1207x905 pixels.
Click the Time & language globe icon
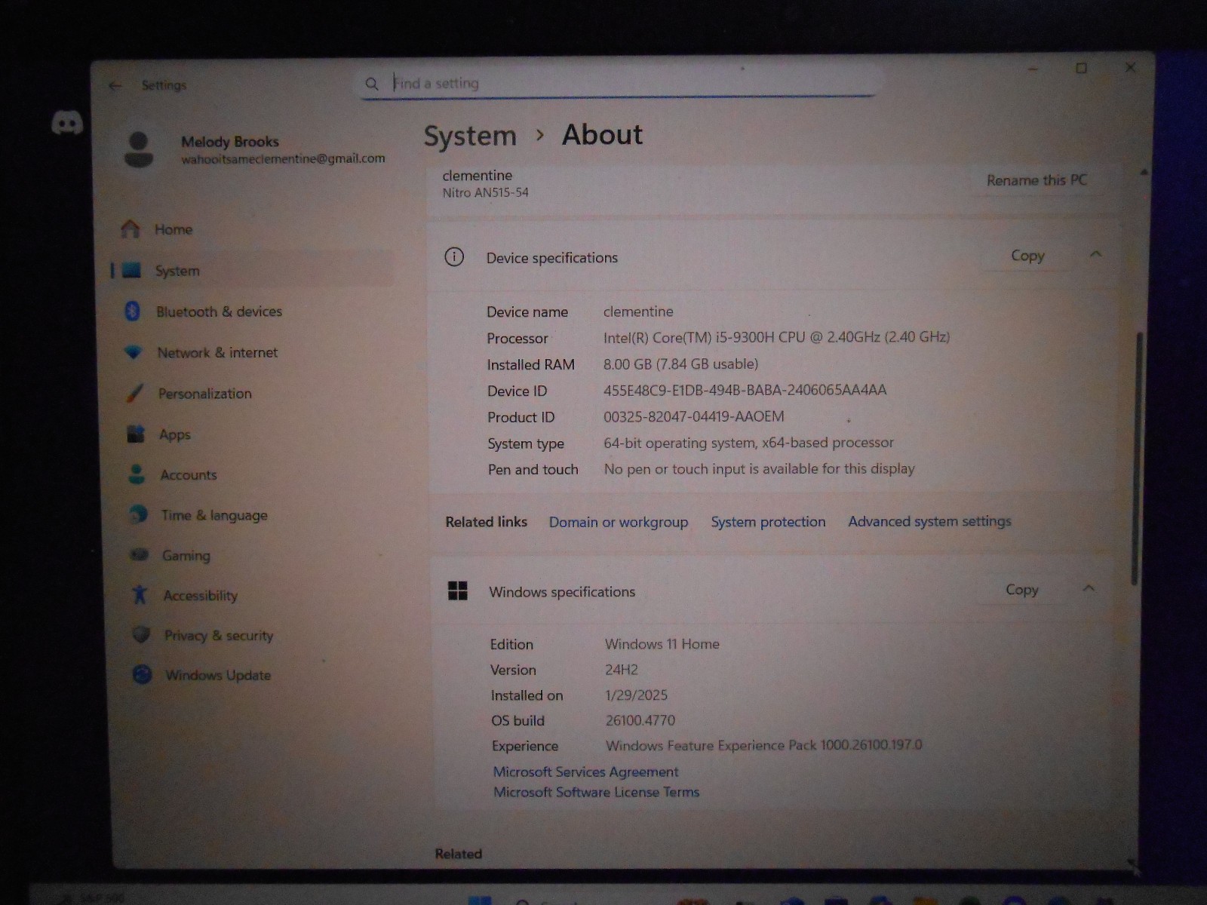click(x=138, y=514)
